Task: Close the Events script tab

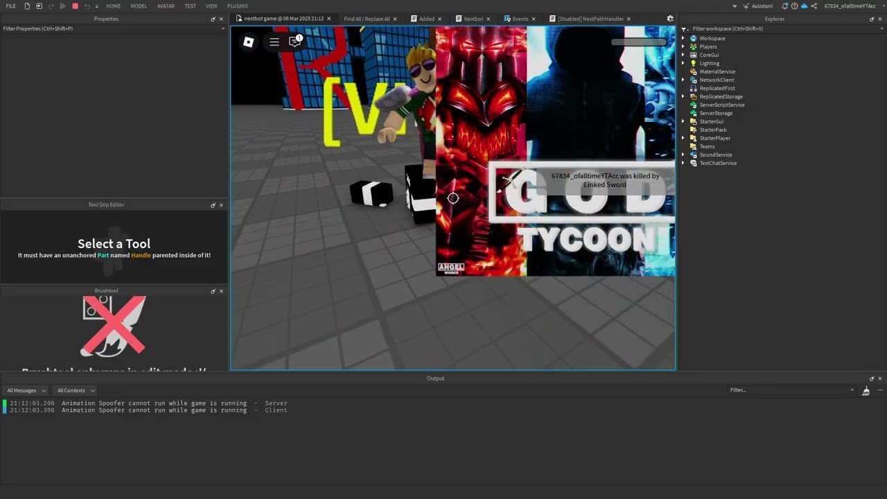Action: [535, 19]
